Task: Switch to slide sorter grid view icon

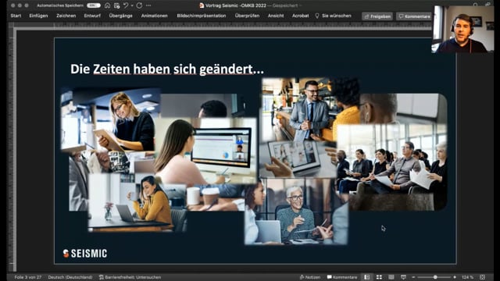Action: pyautogui.click(x=379, y=277)
